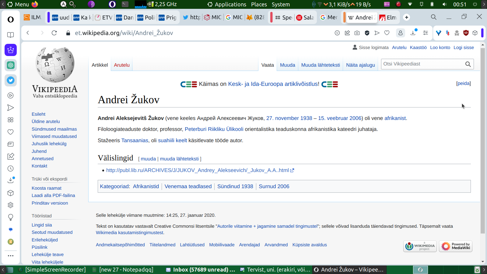Open the Surnud 2006 category link
Screen dimensions: 487x274
pos(274,186)
